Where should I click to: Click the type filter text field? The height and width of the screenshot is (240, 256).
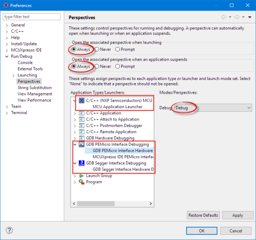point(32,17)
